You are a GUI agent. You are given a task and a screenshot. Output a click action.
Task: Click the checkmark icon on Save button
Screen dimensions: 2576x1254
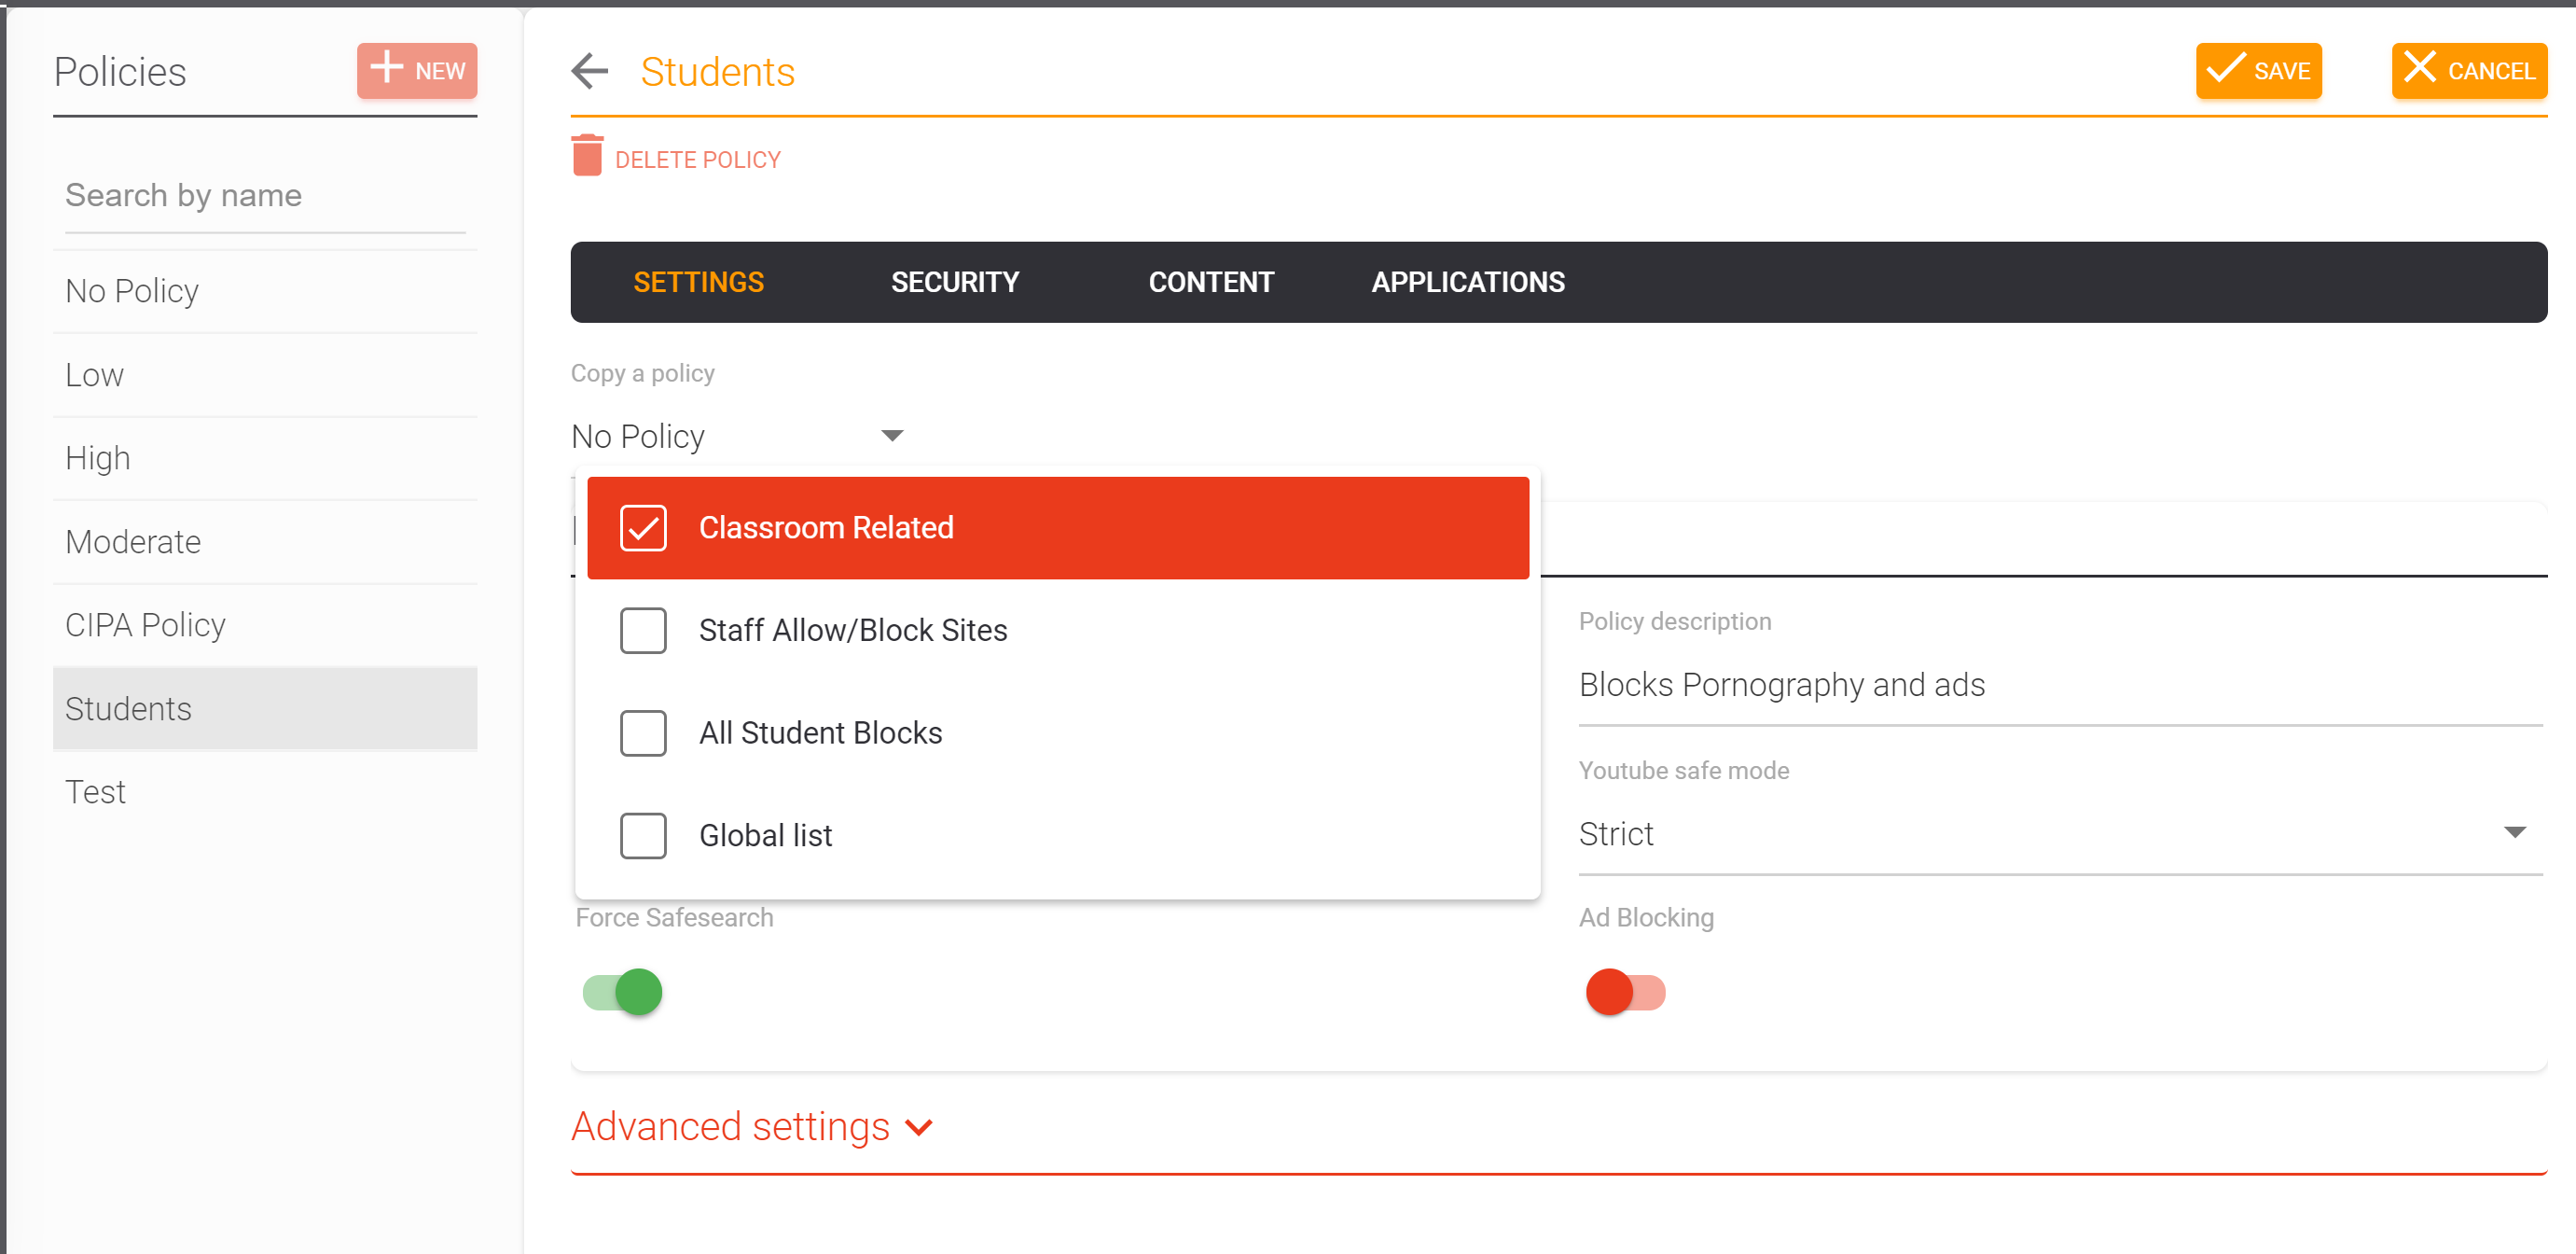(2225, 69)
